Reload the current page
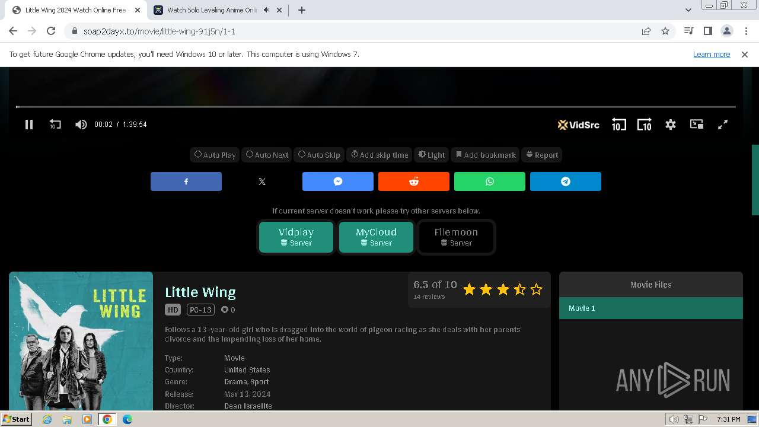This screenshot has width=759, height=427. click(x=51, y=31)
